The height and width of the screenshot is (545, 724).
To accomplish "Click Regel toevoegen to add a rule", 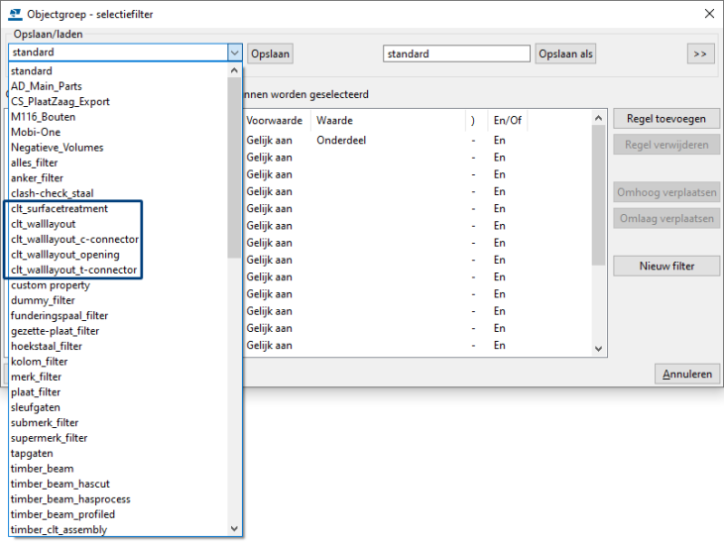I will (x=665, y=119).
